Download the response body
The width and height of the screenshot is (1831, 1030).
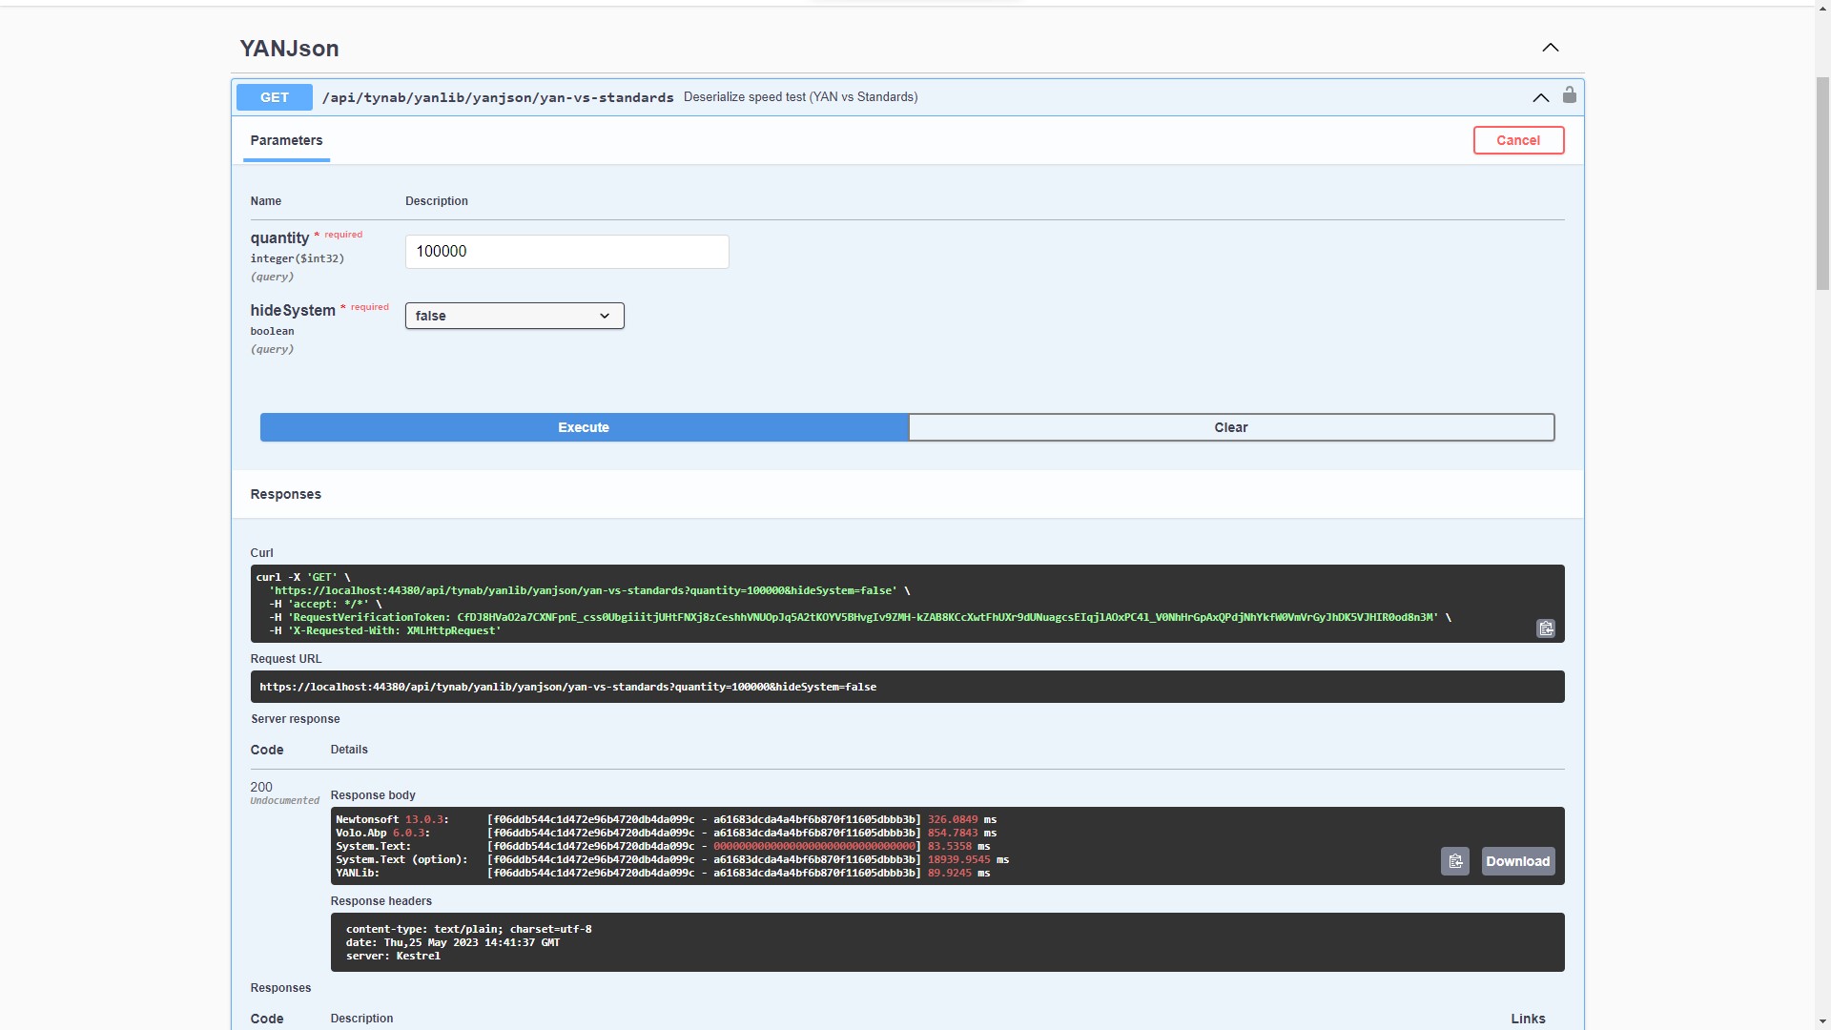click(1517, 861)
